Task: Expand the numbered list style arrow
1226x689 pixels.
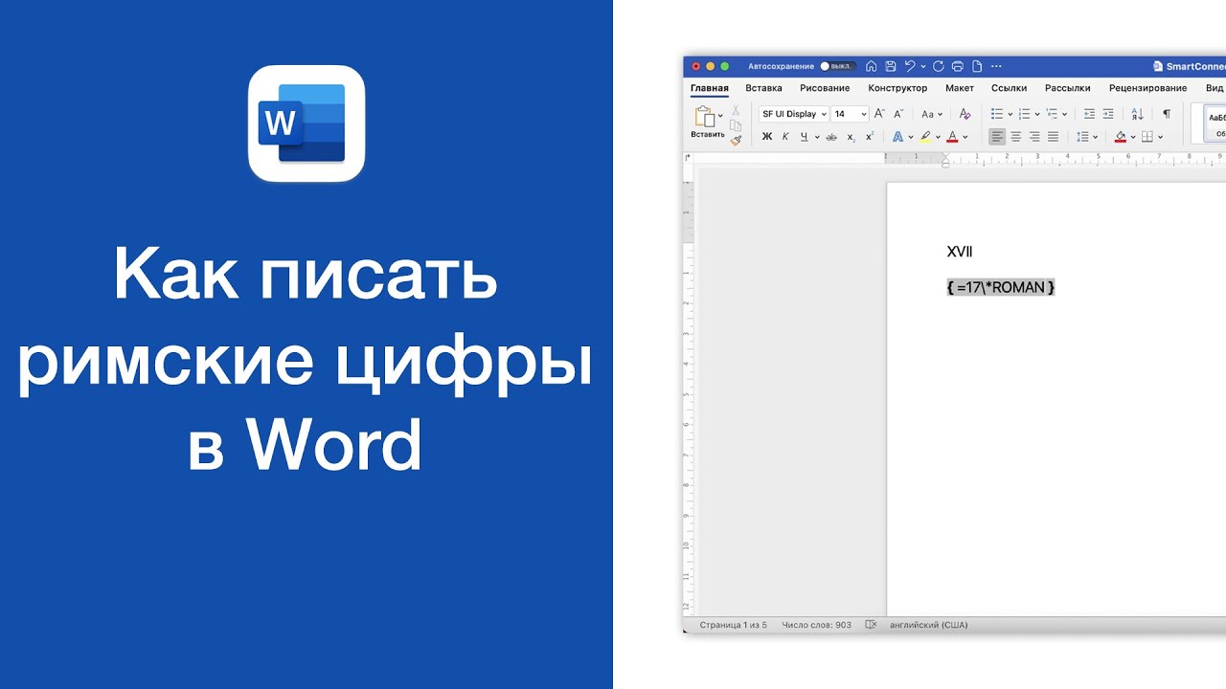Action: [1037, 114]
